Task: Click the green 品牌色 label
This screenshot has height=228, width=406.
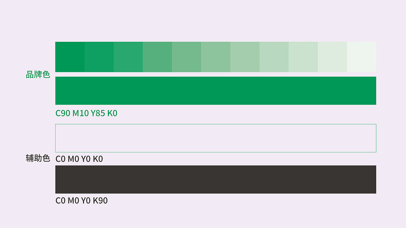Action: coord(38,75)
